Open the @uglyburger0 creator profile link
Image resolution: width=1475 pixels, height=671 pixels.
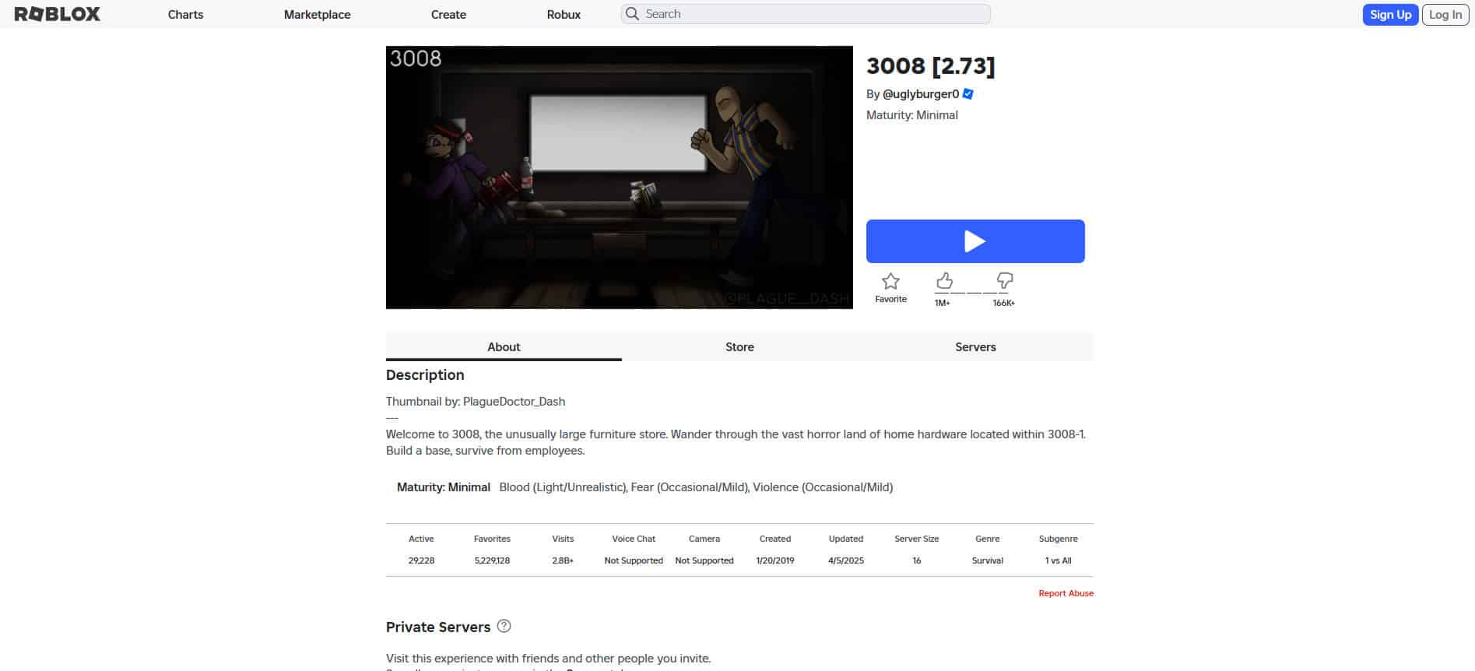(921, 94)
